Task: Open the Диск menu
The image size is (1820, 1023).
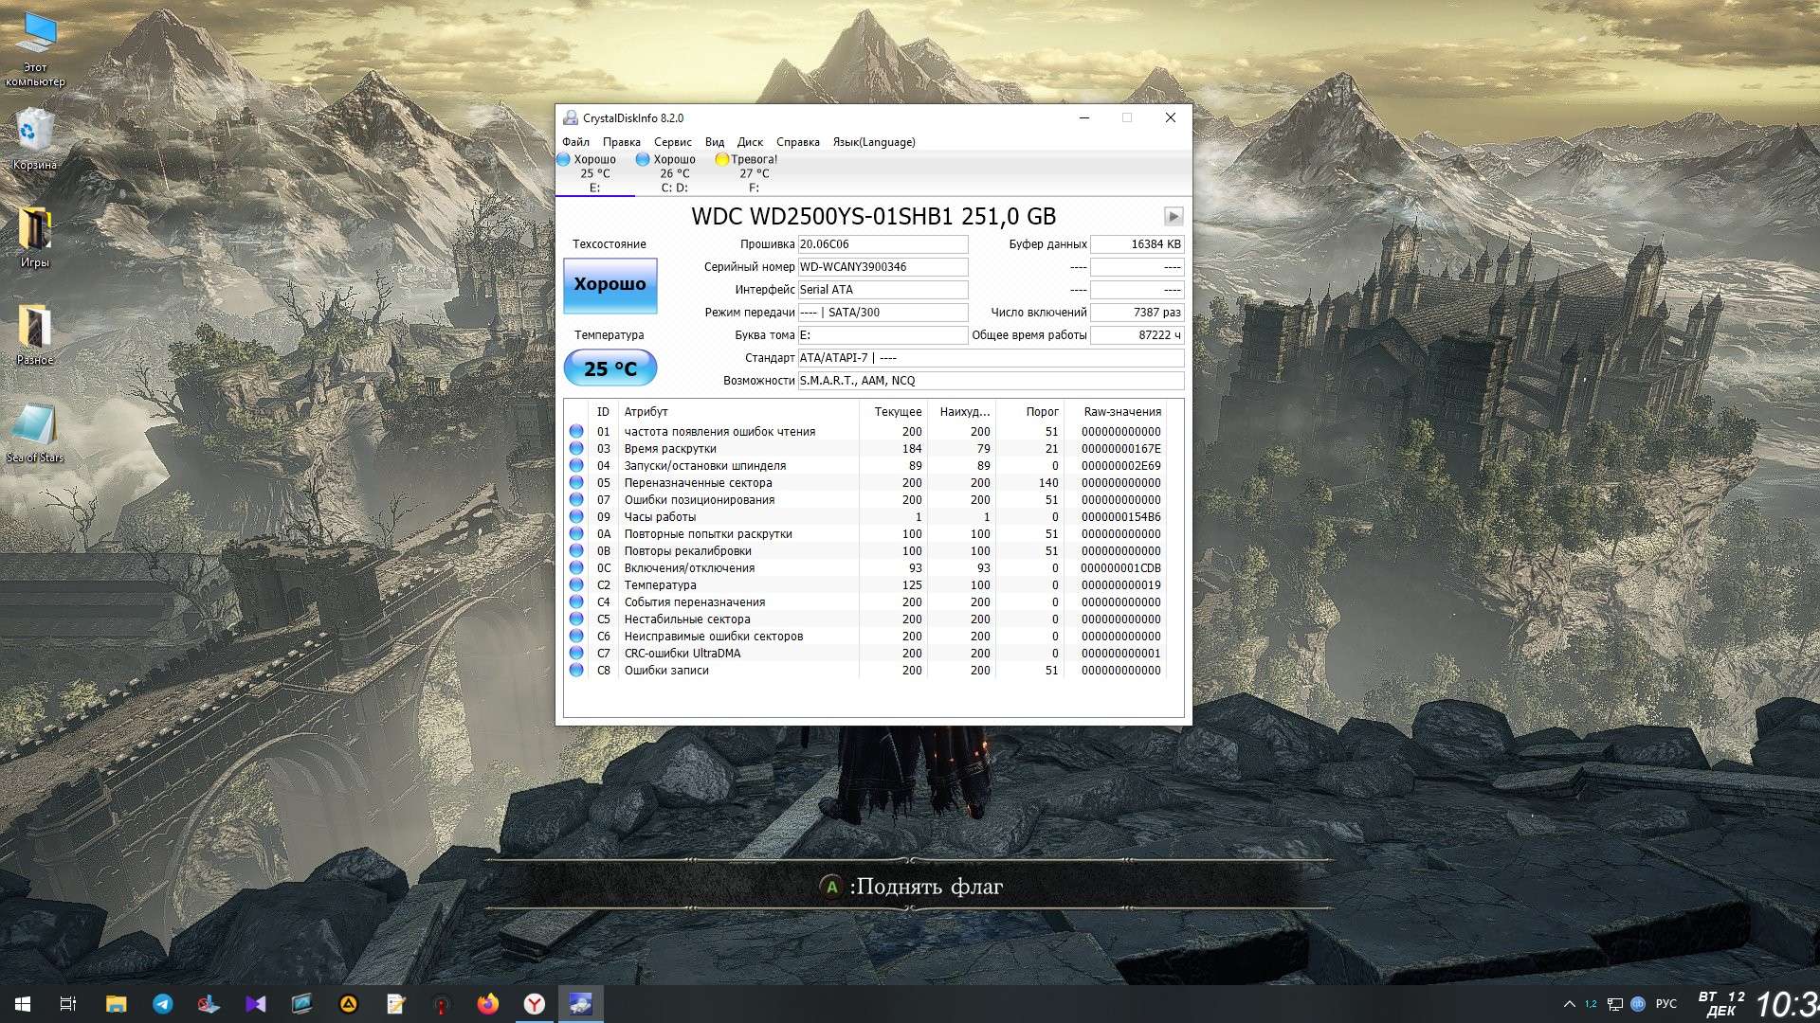Action: click(750, 142)
